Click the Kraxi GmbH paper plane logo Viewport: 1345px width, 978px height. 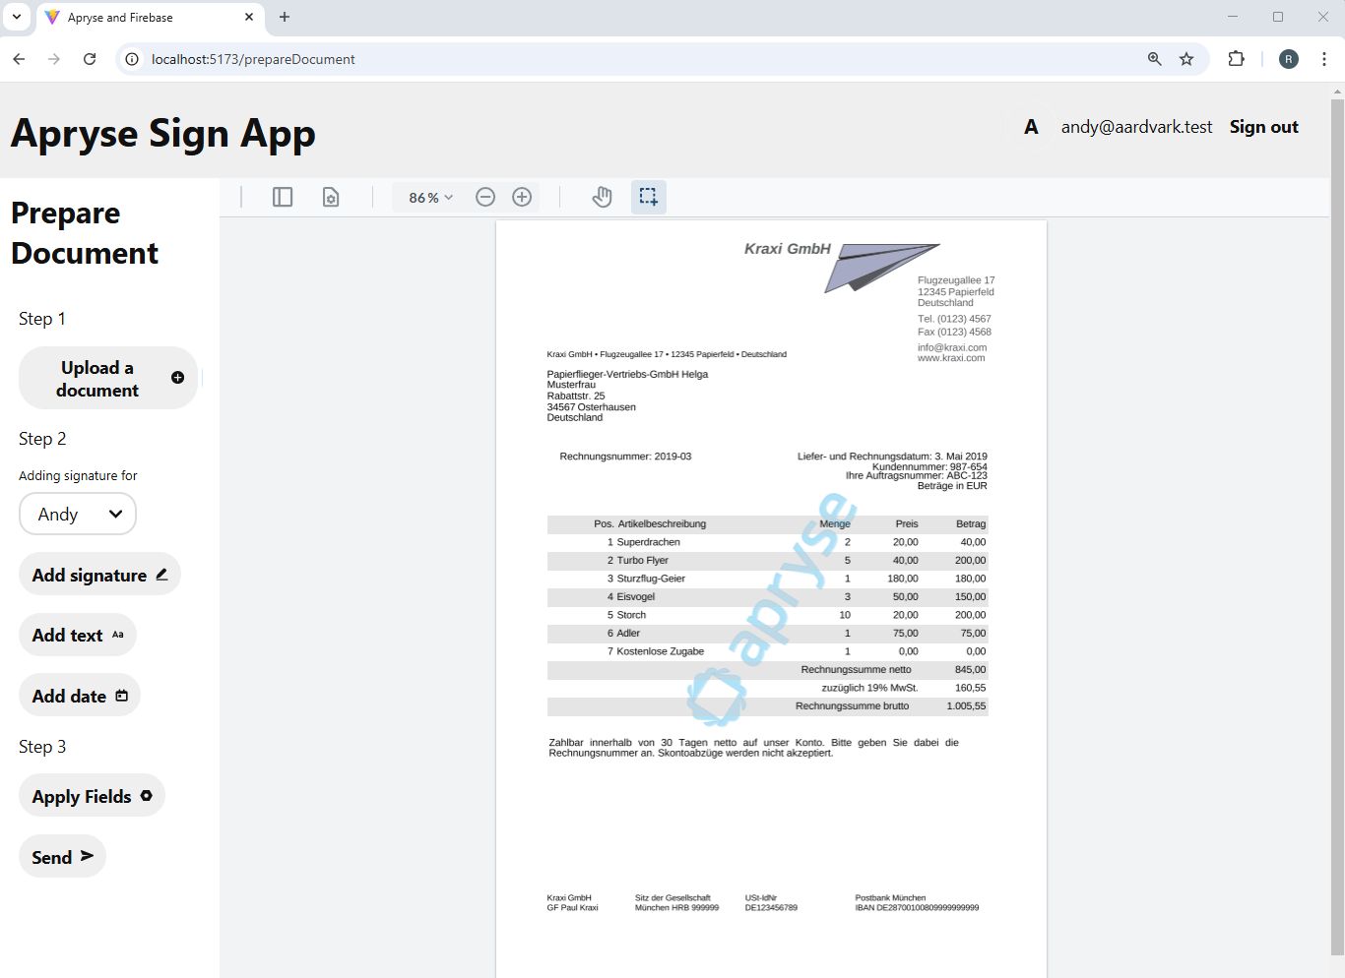point(880,267)
